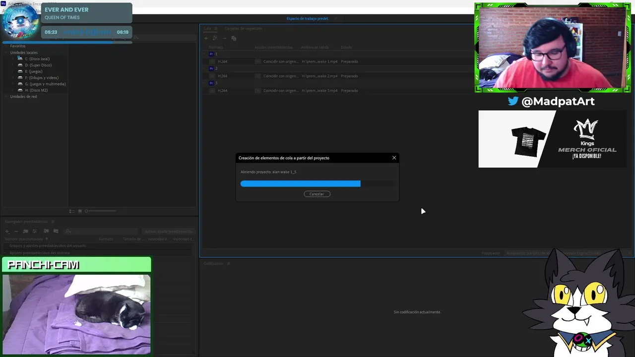This screenshot has height=357, width=635.
Task: Select Premiere source item 1 icon
Action: click(x=211, y=54)
